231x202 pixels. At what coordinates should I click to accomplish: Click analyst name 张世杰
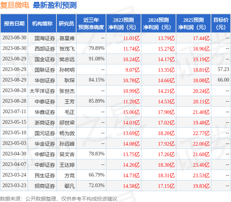(67, 91)
